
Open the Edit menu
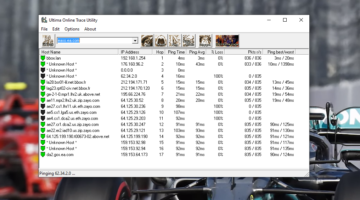coord(56,29)
